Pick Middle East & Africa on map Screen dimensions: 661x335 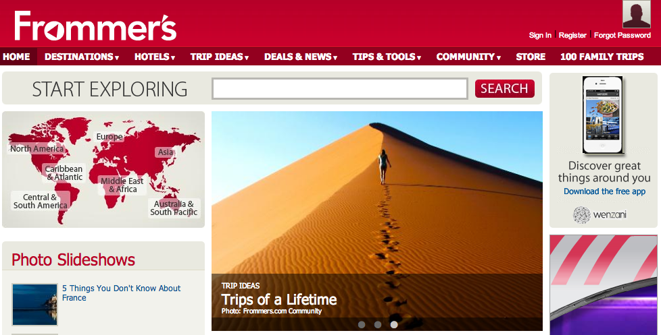122,185
